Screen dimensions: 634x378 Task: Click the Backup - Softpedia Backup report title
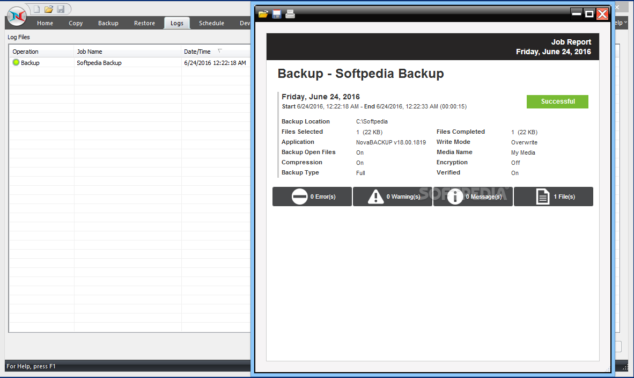(x=360, y=74)
